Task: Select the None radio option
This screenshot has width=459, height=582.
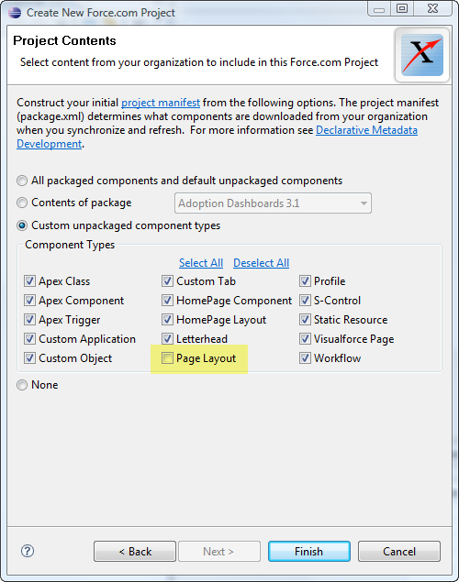Action: click(22, 385)
